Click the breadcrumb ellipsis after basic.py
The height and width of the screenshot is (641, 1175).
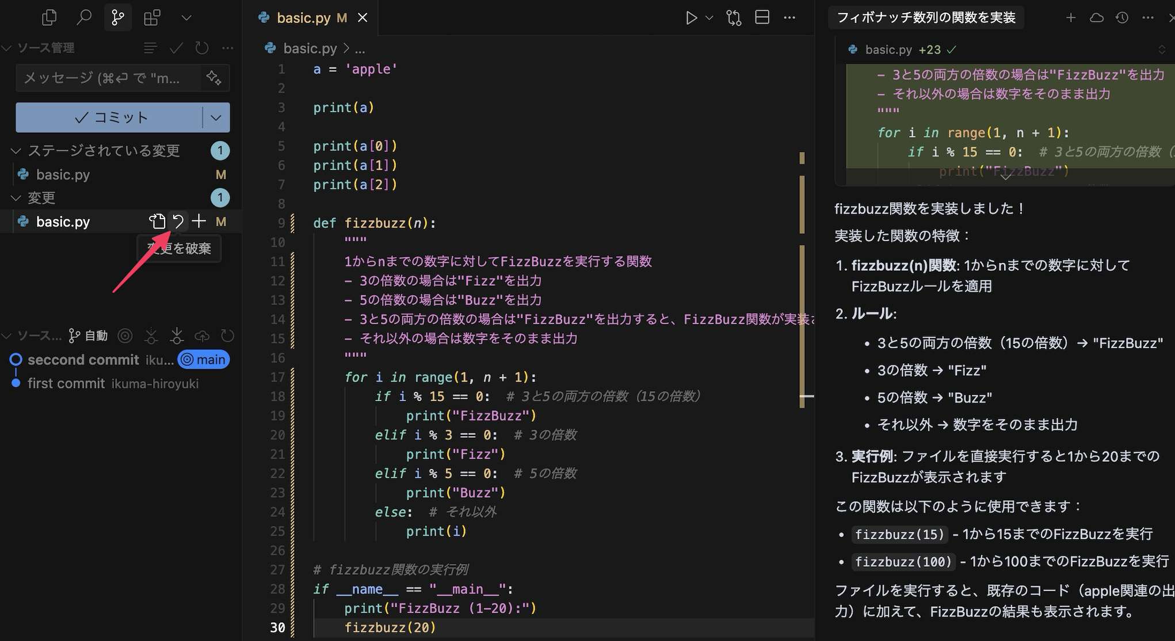(x=360, y=48)
